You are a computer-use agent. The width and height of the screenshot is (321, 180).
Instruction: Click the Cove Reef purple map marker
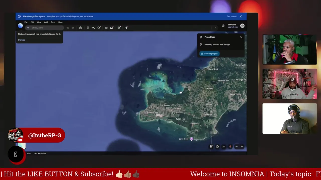pyautogui.click(x=192, y=139)
